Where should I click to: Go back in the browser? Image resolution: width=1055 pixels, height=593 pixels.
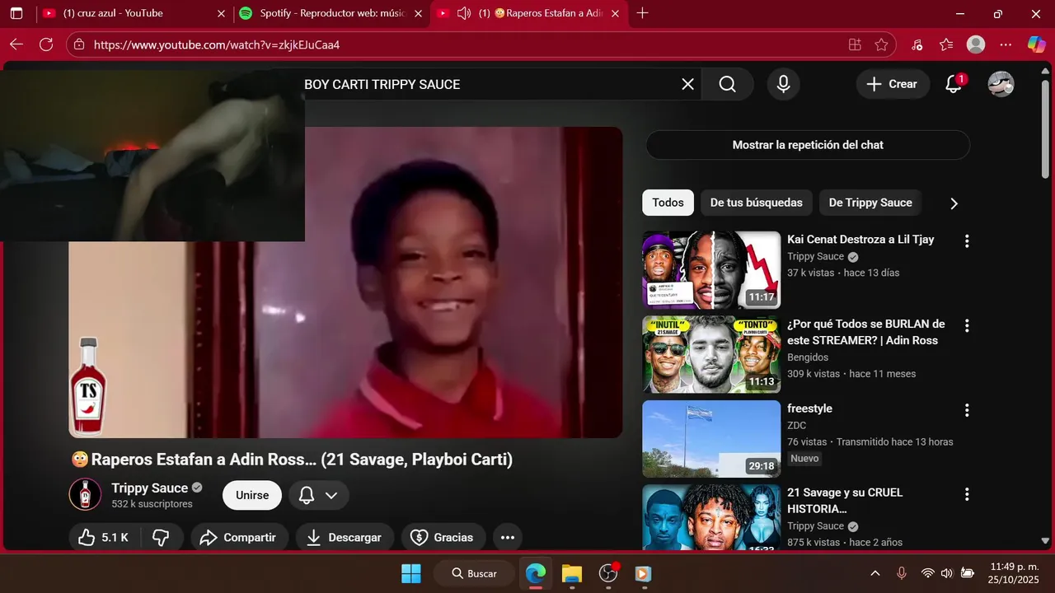click(x=16, y=44)
